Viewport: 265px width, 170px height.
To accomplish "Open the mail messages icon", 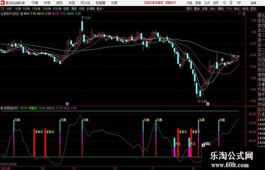I will [x=239, y=3].
